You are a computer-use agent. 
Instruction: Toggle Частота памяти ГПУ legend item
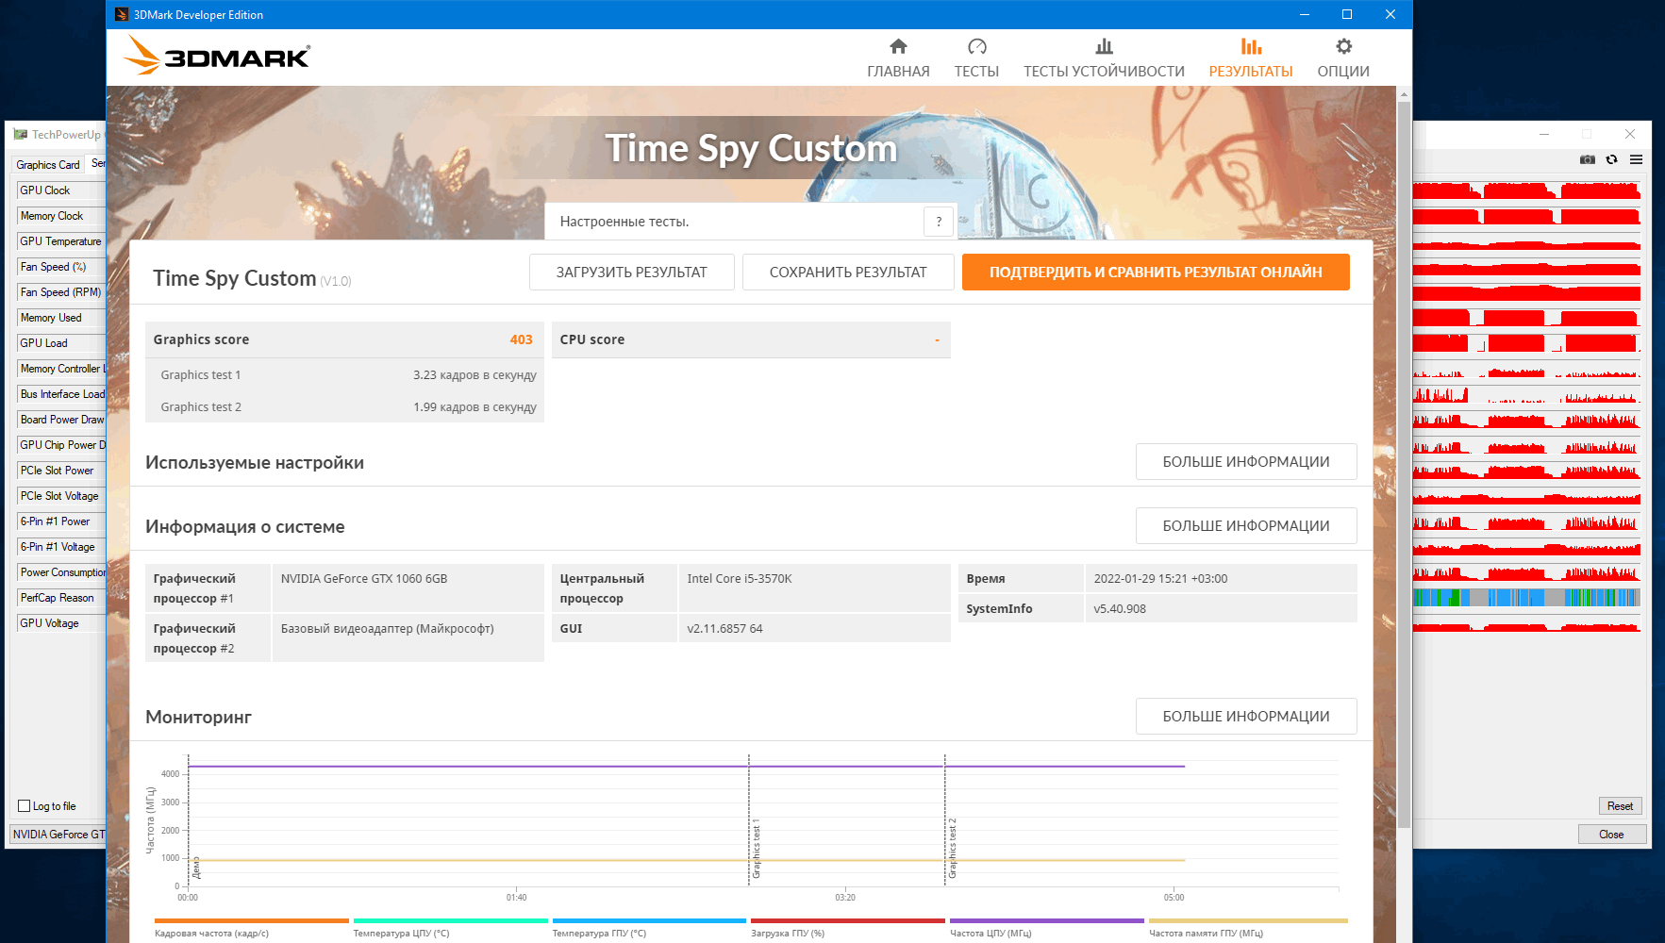pos(1248,927)
